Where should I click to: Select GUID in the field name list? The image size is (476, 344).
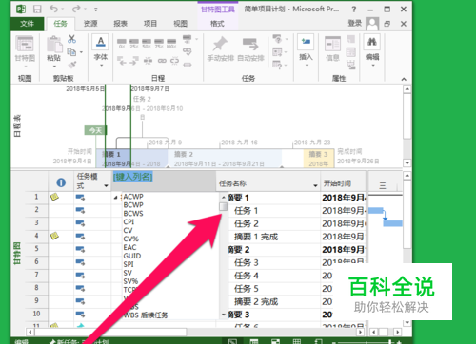click(132, 256)
